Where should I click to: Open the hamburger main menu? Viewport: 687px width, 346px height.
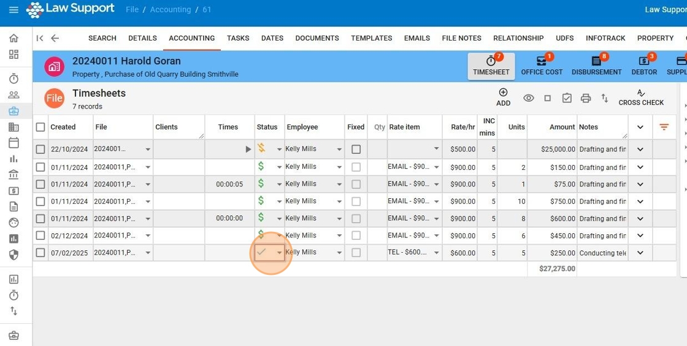click(x=13, y=10)
